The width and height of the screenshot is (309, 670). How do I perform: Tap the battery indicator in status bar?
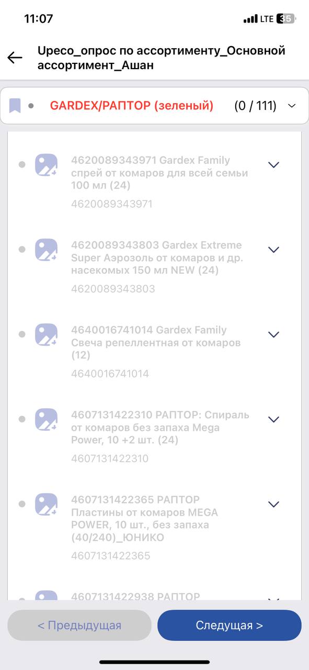tap(286, 19)
